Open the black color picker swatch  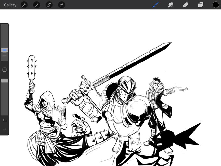(216, 5)
